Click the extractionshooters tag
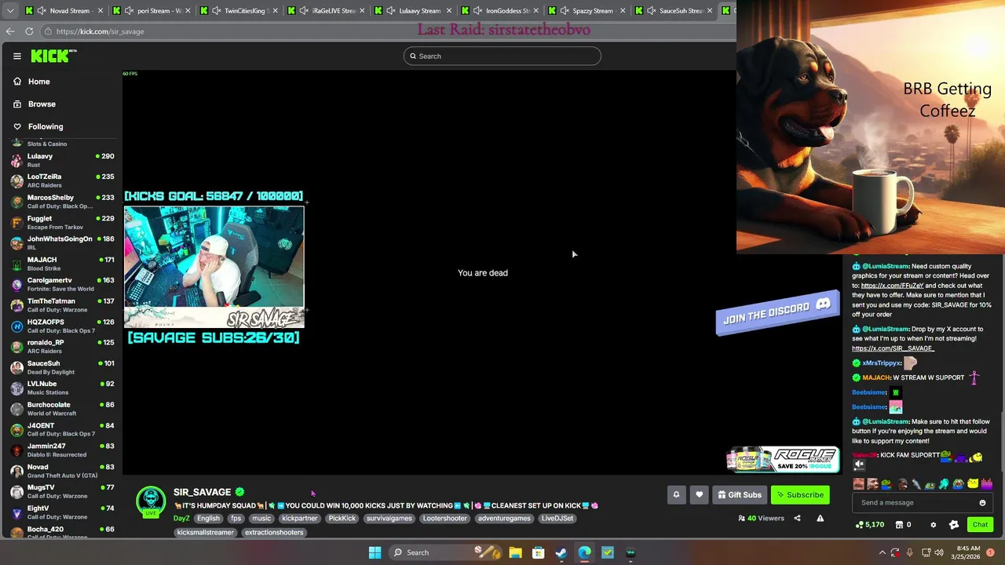Screen dimensions: 1005x565 273,532
